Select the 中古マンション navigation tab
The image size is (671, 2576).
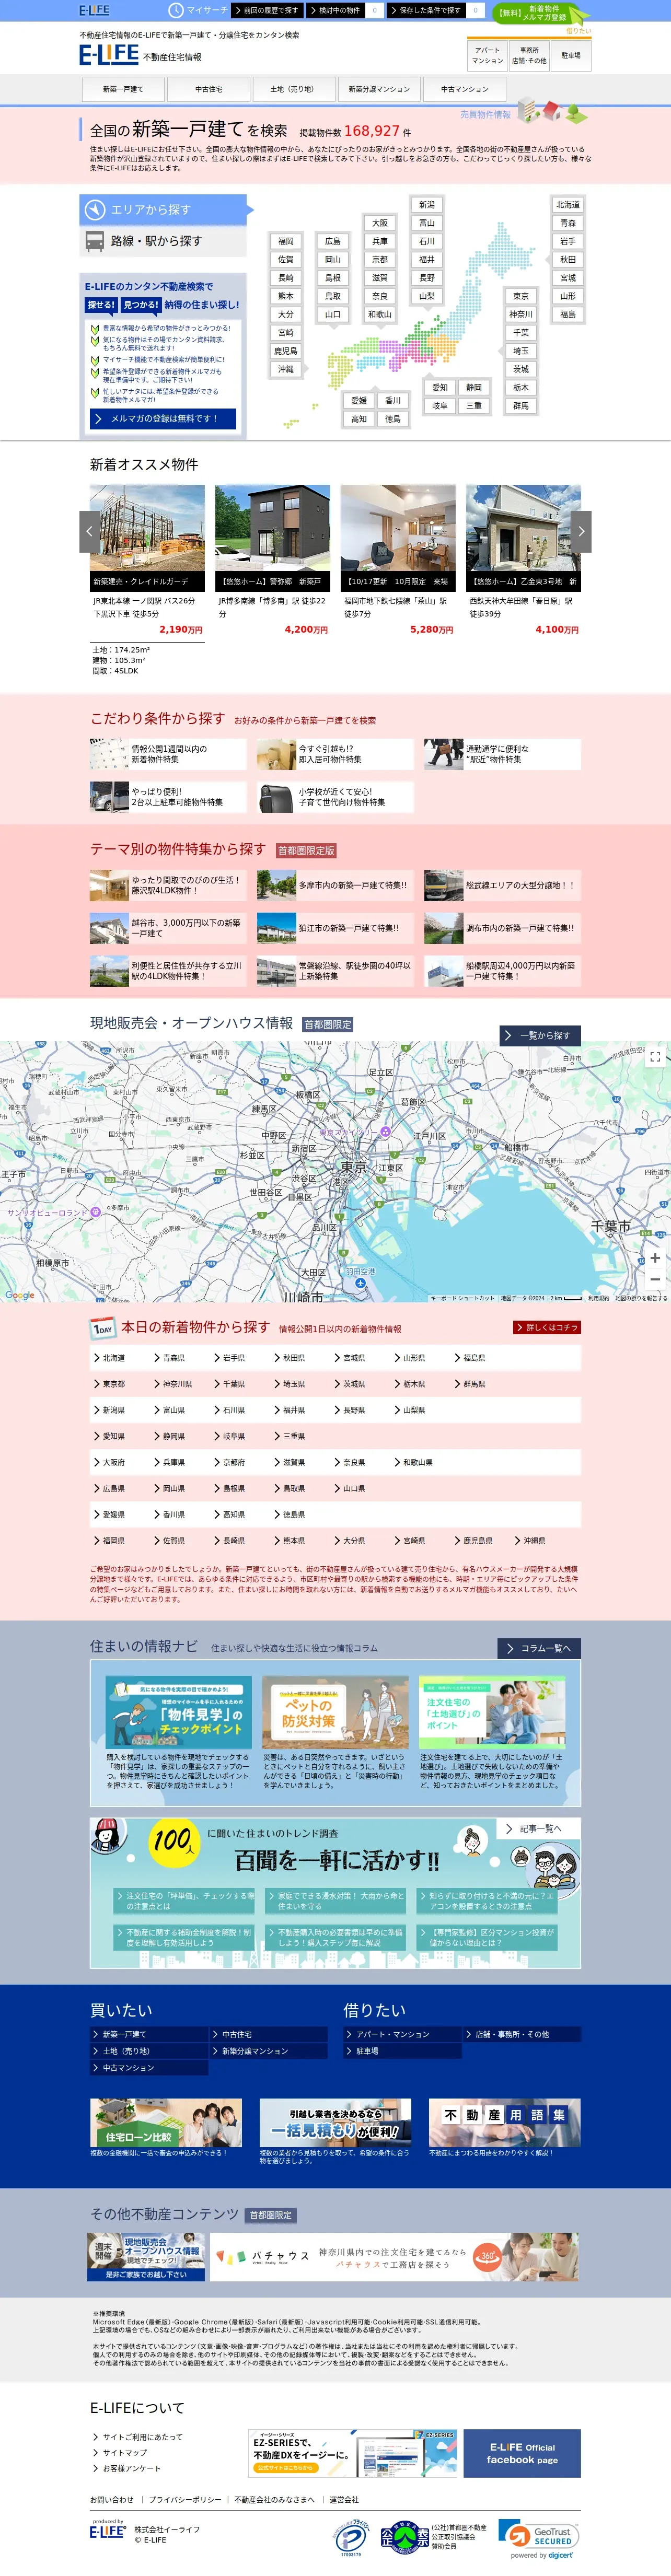click(465, 89)
